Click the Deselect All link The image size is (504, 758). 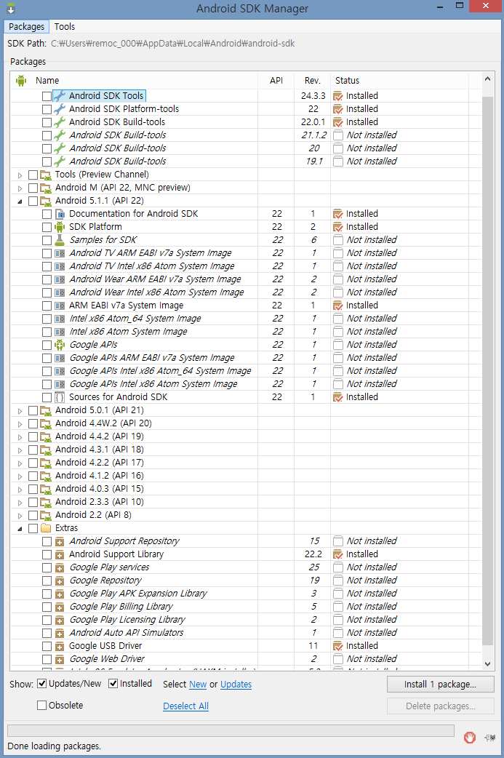pos(185,706)
